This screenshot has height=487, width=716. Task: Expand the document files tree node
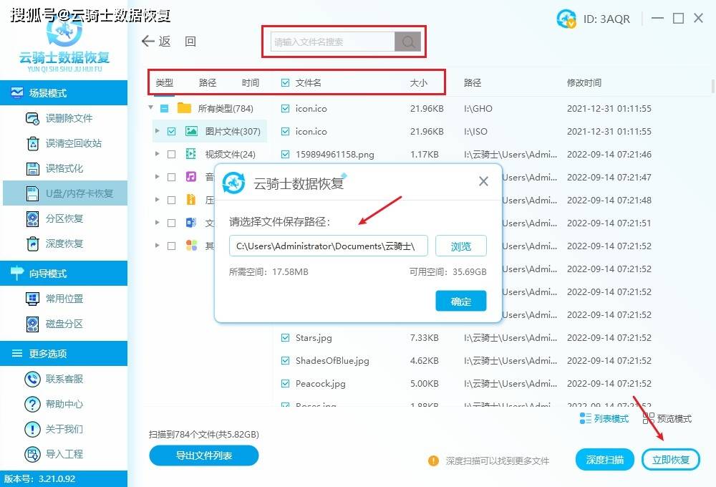pyautogui.click(x=157, y=223)
